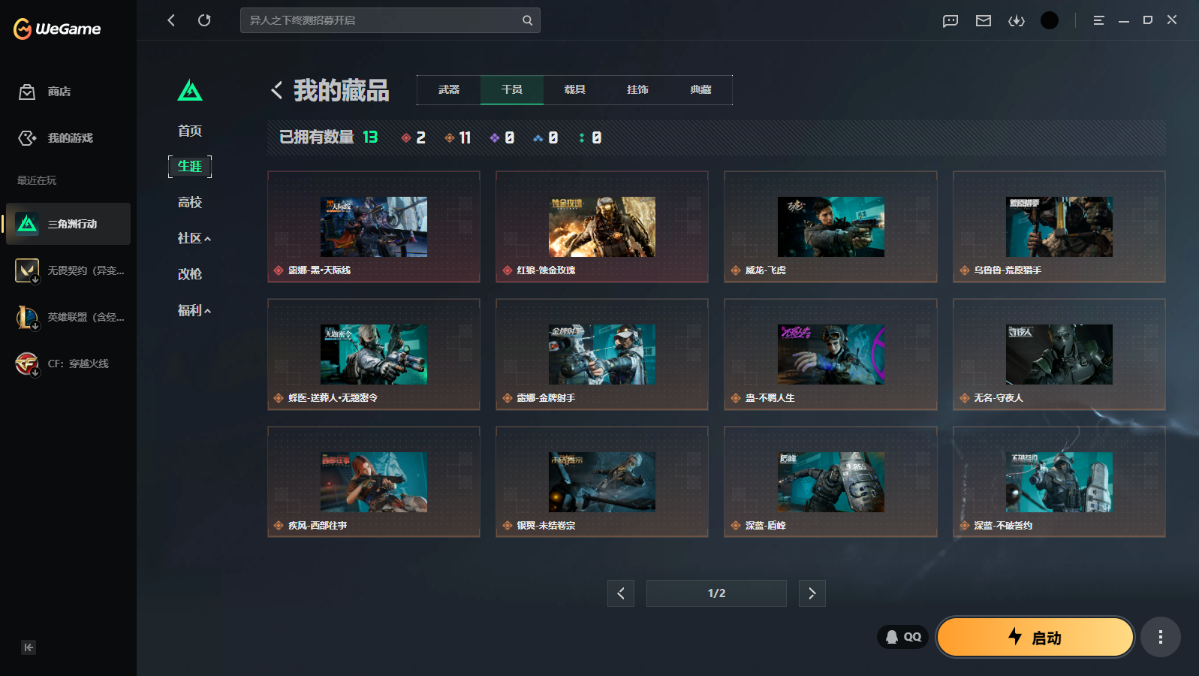This screenshot has height=676, width=1199.
Task: Switch to the 典藏 tab
Action: 701,89
